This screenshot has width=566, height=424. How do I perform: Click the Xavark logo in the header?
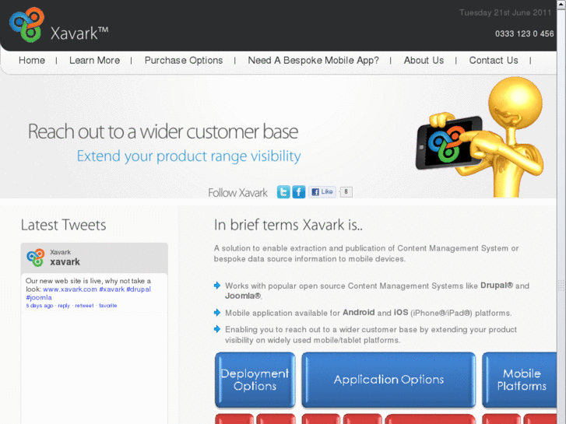point(58,25)
